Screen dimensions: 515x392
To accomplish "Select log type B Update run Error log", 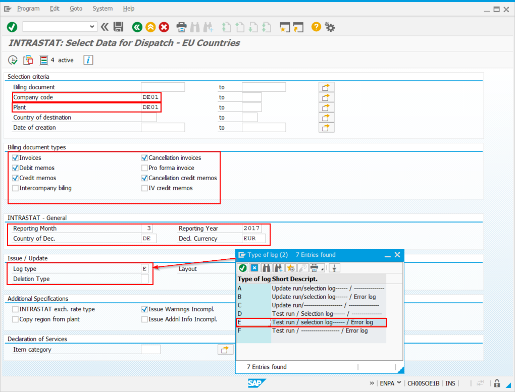I will [x=312, y=297].
